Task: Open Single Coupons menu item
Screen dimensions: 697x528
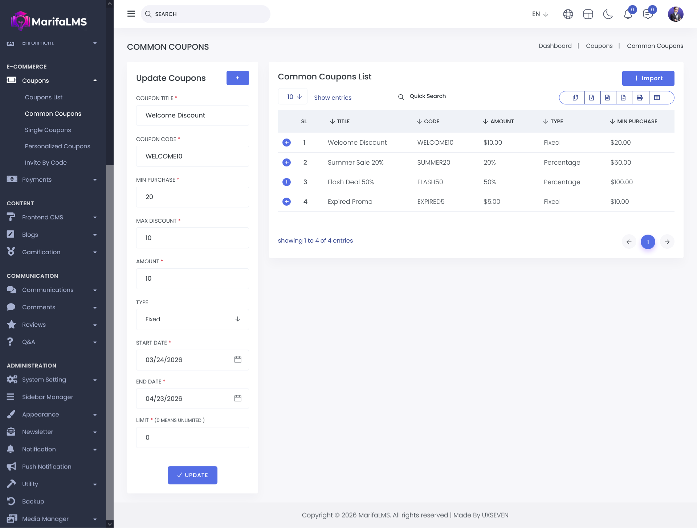Action: (x=48, y=130)
